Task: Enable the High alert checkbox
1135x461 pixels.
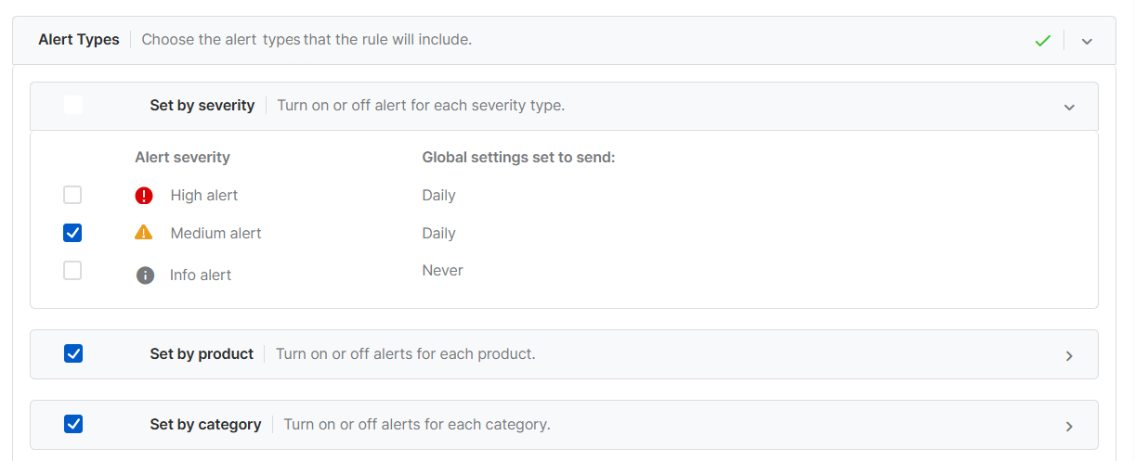Action: point(72,195)
